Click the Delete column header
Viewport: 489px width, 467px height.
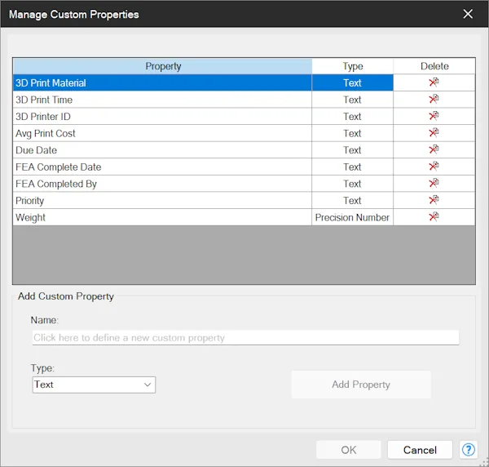tap(434, 66)
